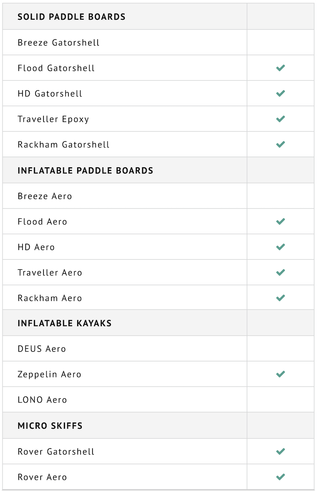Click the Traveller Aero checkmark icon

(281, 273)
